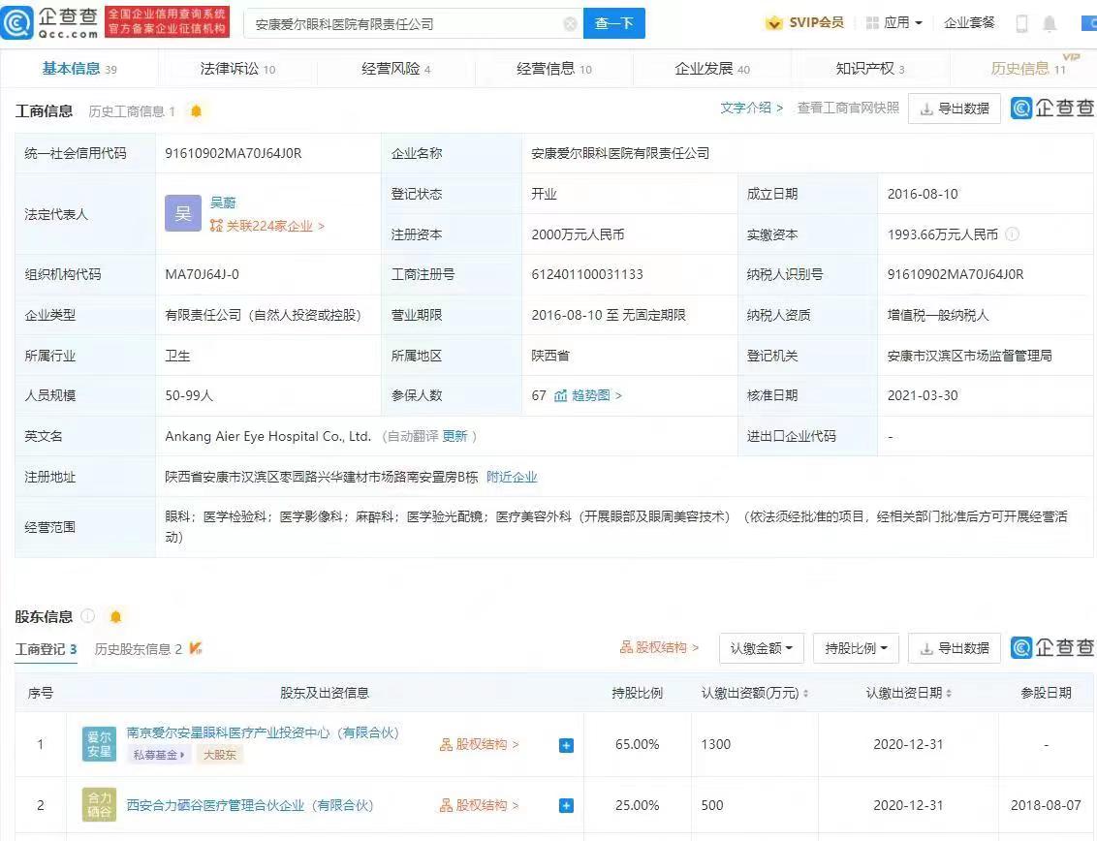Click the VIP badge next to 历史股东信息
This screenshot has width=1097, height=841.
[x=196, y=648]
